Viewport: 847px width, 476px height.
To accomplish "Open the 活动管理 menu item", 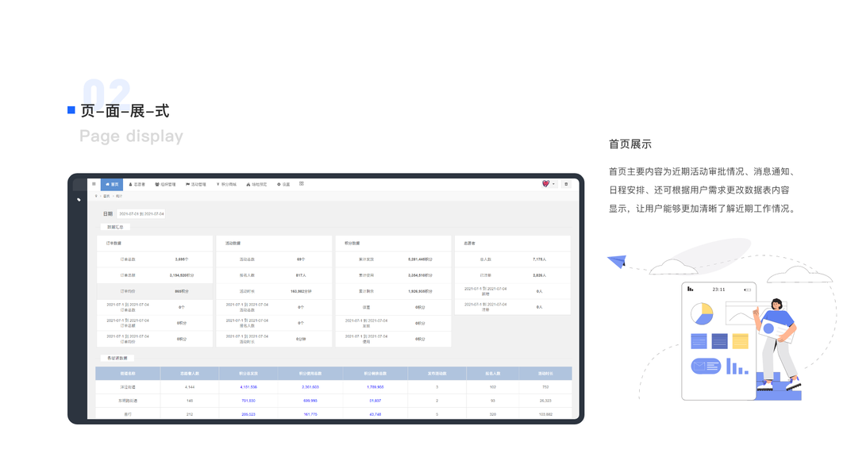I will point(196,185).
